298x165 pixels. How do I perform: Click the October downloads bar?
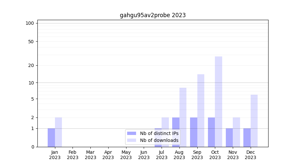(219, 102)
